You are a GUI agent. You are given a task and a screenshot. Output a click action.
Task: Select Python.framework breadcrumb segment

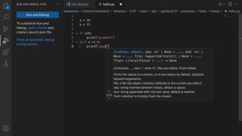click(x=96, y=11)
